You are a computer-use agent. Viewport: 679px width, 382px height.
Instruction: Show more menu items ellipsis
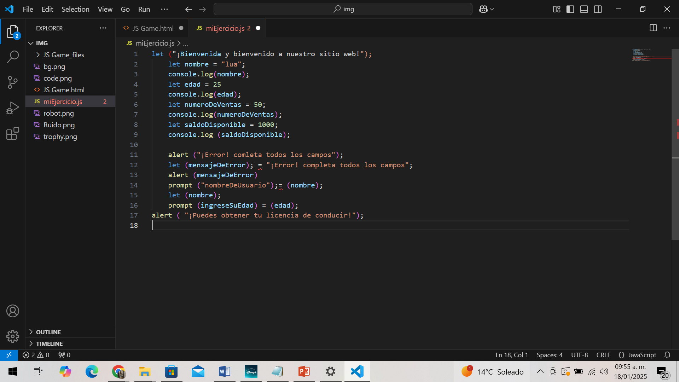click(x=164, y=9)
